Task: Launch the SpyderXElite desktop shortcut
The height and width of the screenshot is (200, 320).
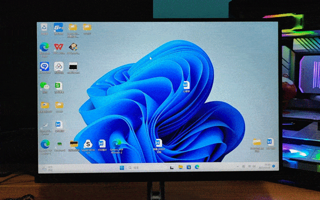Action: [88, 144]
